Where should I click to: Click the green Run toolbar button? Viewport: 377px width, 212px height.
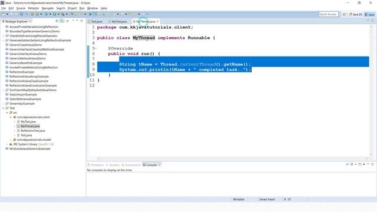coord(55,14)
